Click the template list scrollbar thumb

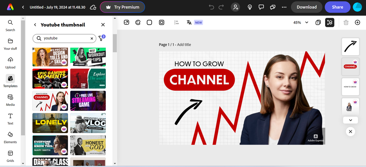[115, 43]
